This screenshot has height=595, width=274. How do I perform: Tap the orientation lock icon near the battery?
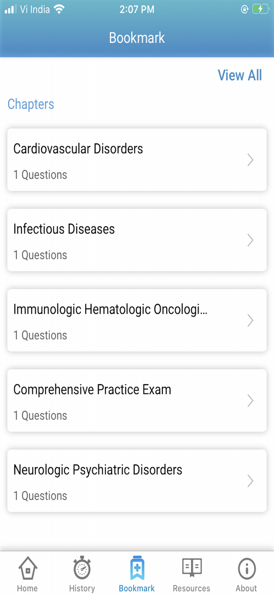click(x=244, y=9)
